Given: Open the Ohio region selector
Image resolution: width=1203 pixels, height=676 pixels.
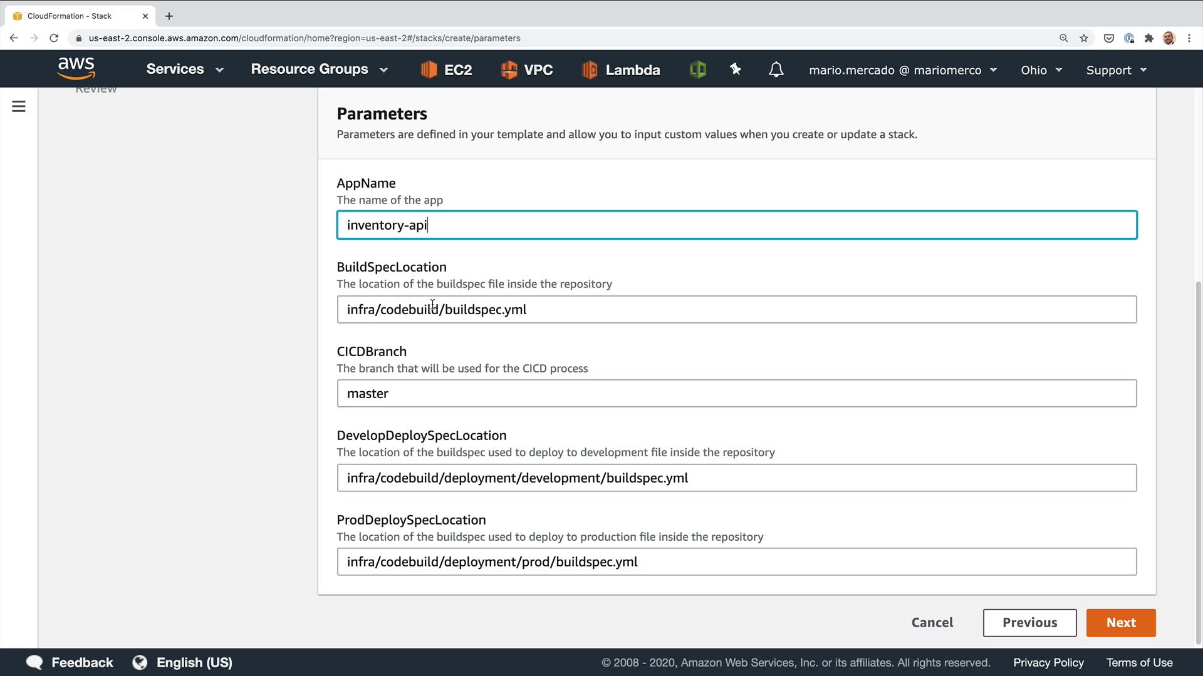Looking at the screenshot, I should click(1041, 70).
